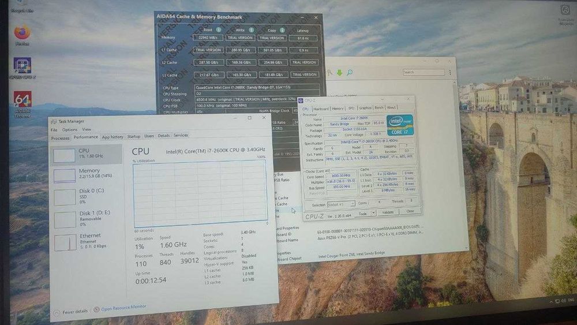Click the Read info icon in AIDA64 benchmark
The image size is (577, 325).
[219, 30]
